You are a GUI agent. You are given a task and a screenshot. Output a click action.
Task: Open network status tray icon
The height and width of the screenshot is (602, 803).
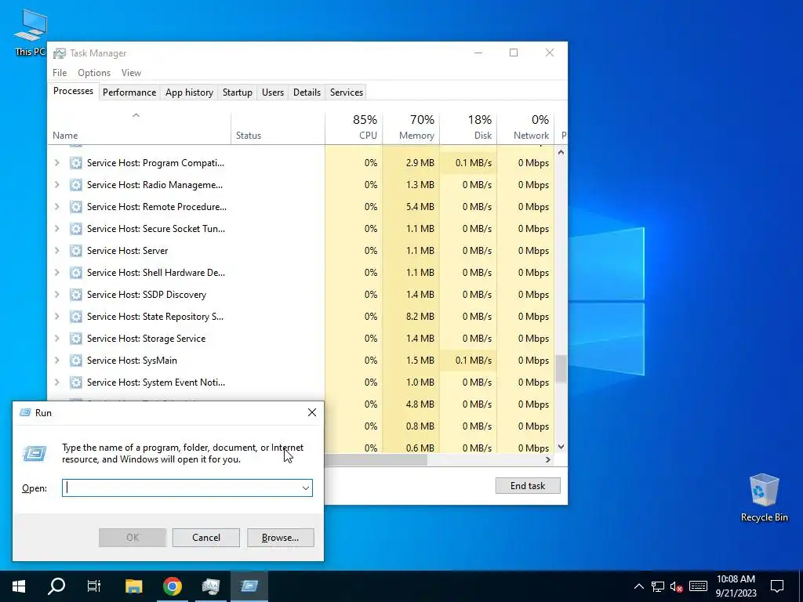coord(658,586)
